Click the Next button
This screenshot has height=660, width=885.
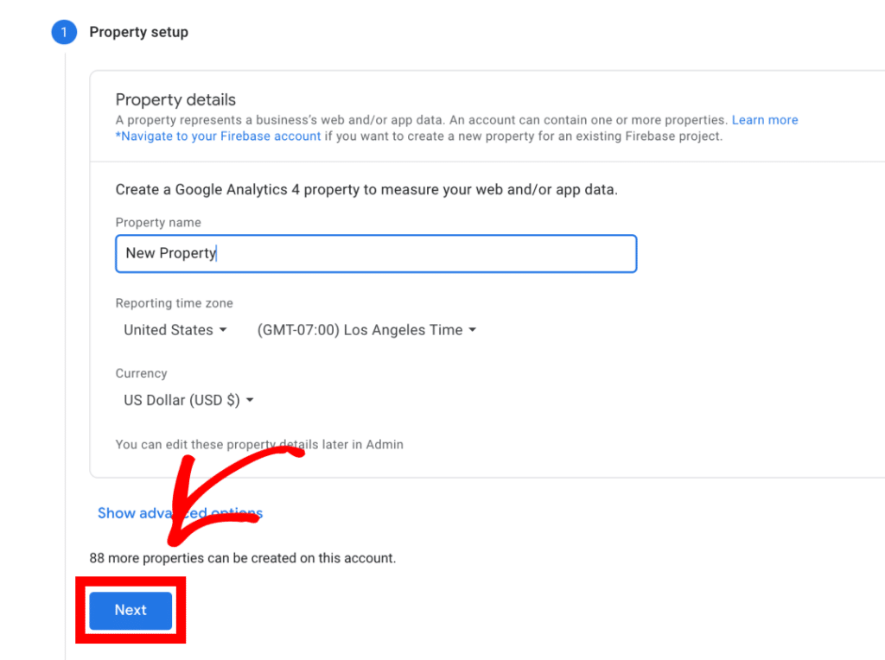pos(130,610)
